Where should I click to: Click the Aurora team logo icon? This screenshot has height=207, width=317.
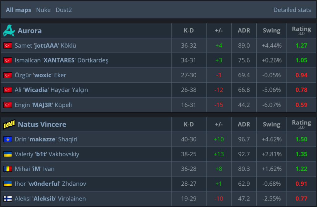coord(9,31)
